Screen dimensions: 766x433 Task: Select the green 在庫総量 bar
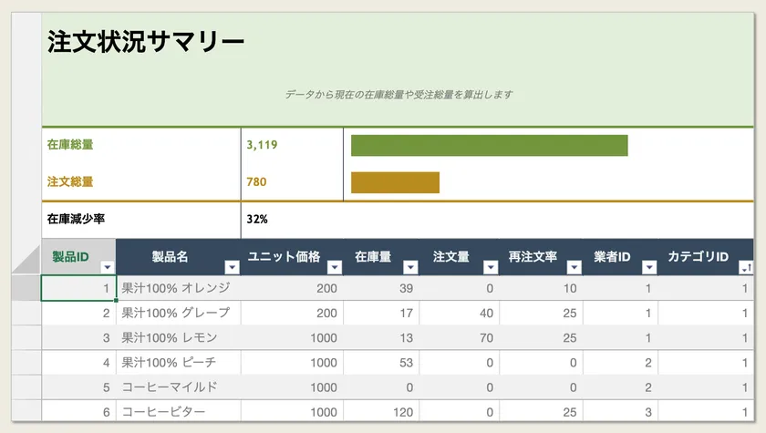click(x=489, y=146)
